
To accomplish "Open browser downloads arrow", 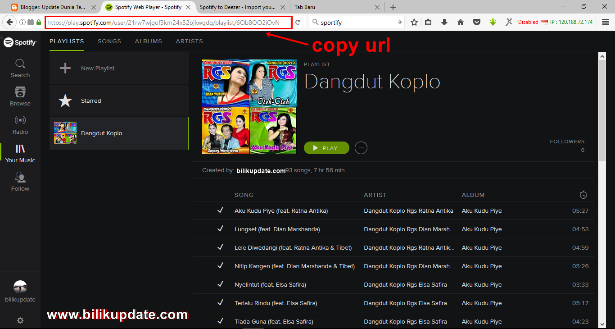I will (444, 22).
